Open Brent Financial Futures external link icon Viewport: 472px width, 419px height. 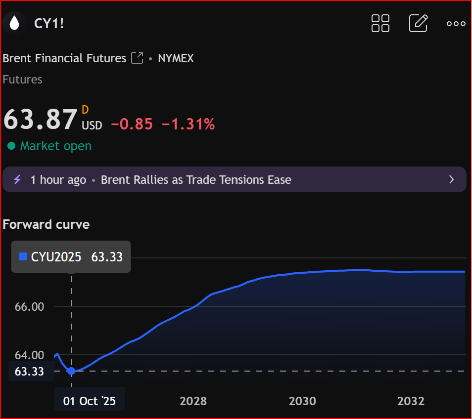[137, 58]
